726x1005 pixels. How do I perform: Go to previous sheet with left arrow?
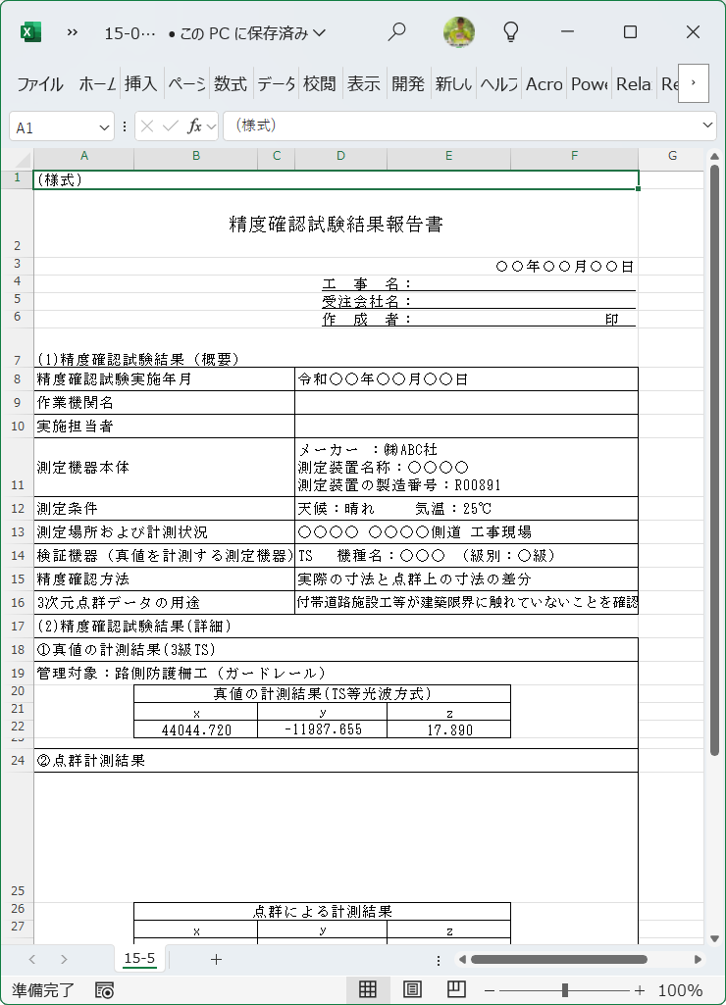[32, 960]
